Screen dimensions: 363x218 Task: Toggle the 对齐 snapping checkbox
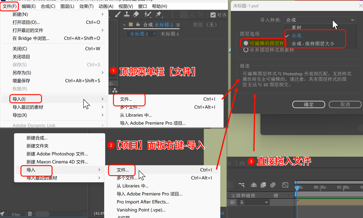coord(213,15)
